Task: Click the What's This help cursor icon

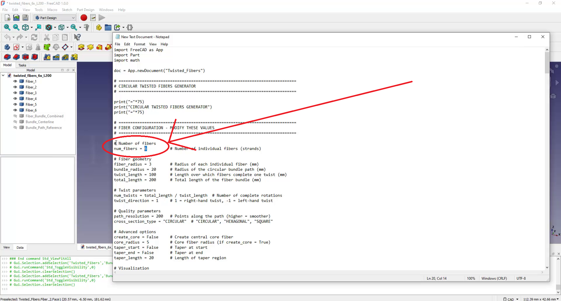Action: click(77, 37)
